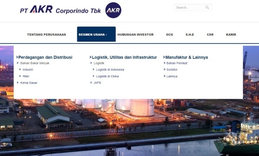Expand the Tentang Perusahaan menu
The image size is (259, 156).
pos(47,34)
